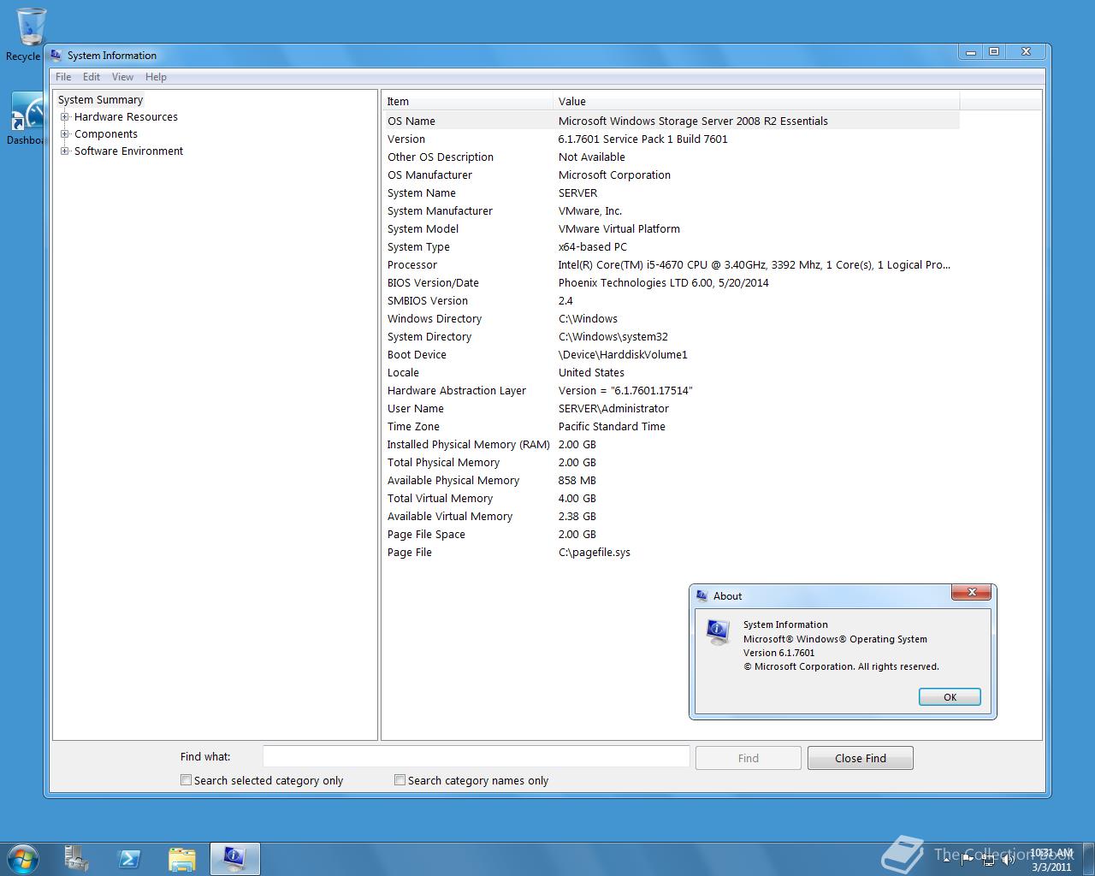Open Windows Explorer from the taskbar
1095x876 pixels.
pyautogui.click(x=182, y=858)
